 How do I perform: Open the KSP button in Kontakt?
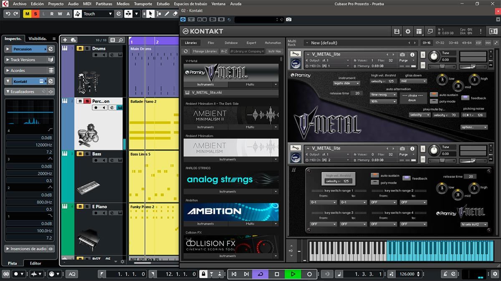[x=478, y=42]
